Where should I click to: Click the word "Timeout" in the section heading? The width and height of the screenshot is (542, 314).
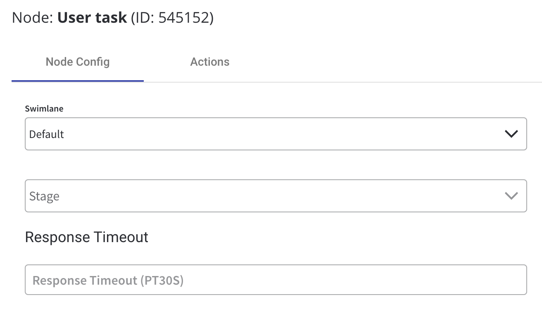point(121,237)
